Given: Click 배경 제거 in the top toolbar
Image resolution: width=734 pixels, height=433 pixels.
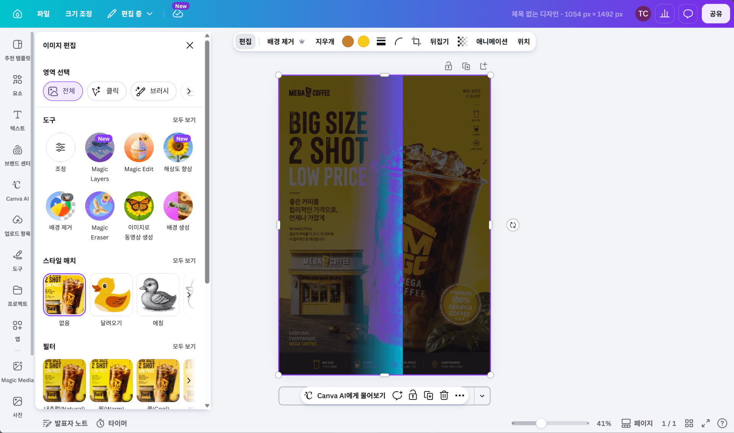Looking at the screenshot, I should coord(286,42).
